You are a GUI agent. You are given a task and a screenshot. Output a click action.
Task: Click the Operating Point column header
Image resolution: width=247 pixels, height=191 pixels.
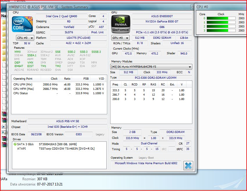[x=26, y=78]
